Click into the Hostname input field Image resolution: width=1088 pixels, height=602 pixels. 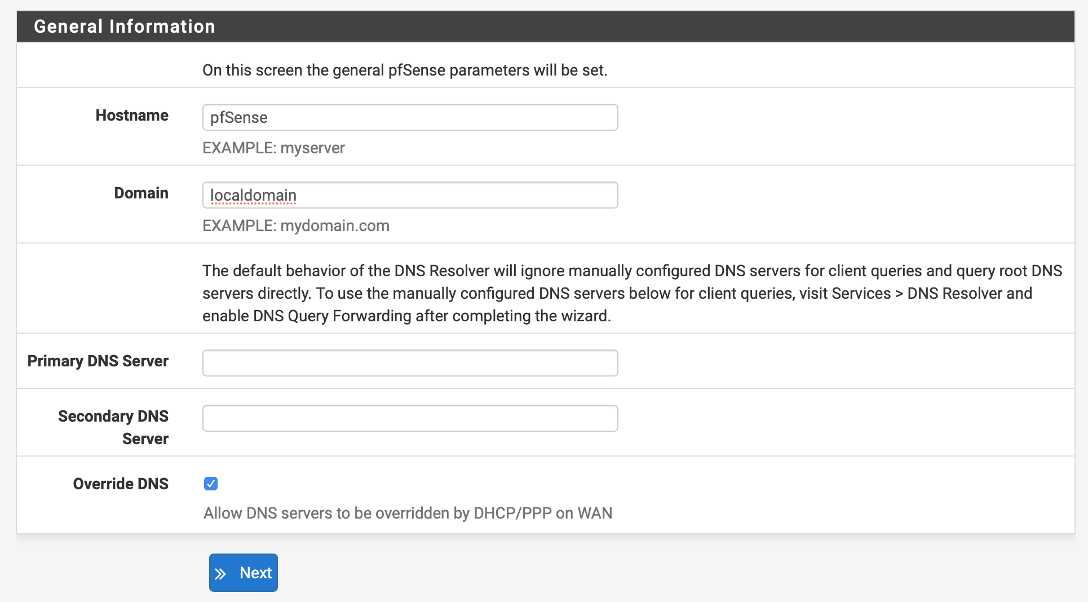tap(410, 117)
